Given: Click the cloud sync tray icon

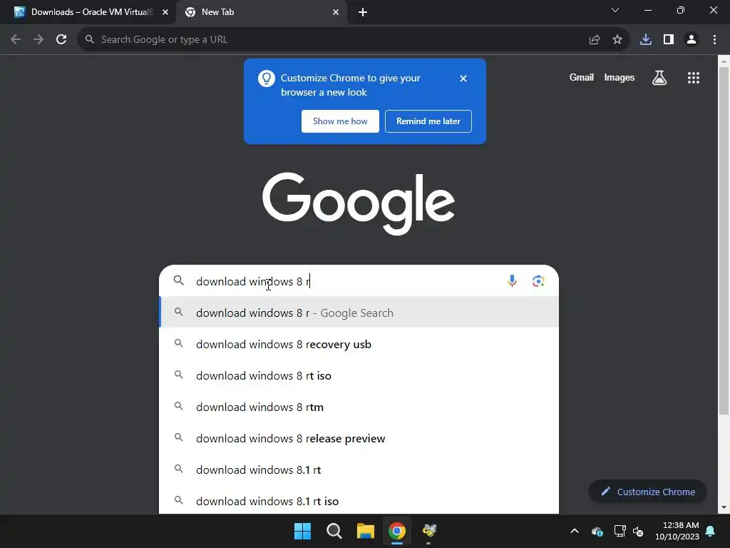Looking at the screenshot, I should coord(597,531).
